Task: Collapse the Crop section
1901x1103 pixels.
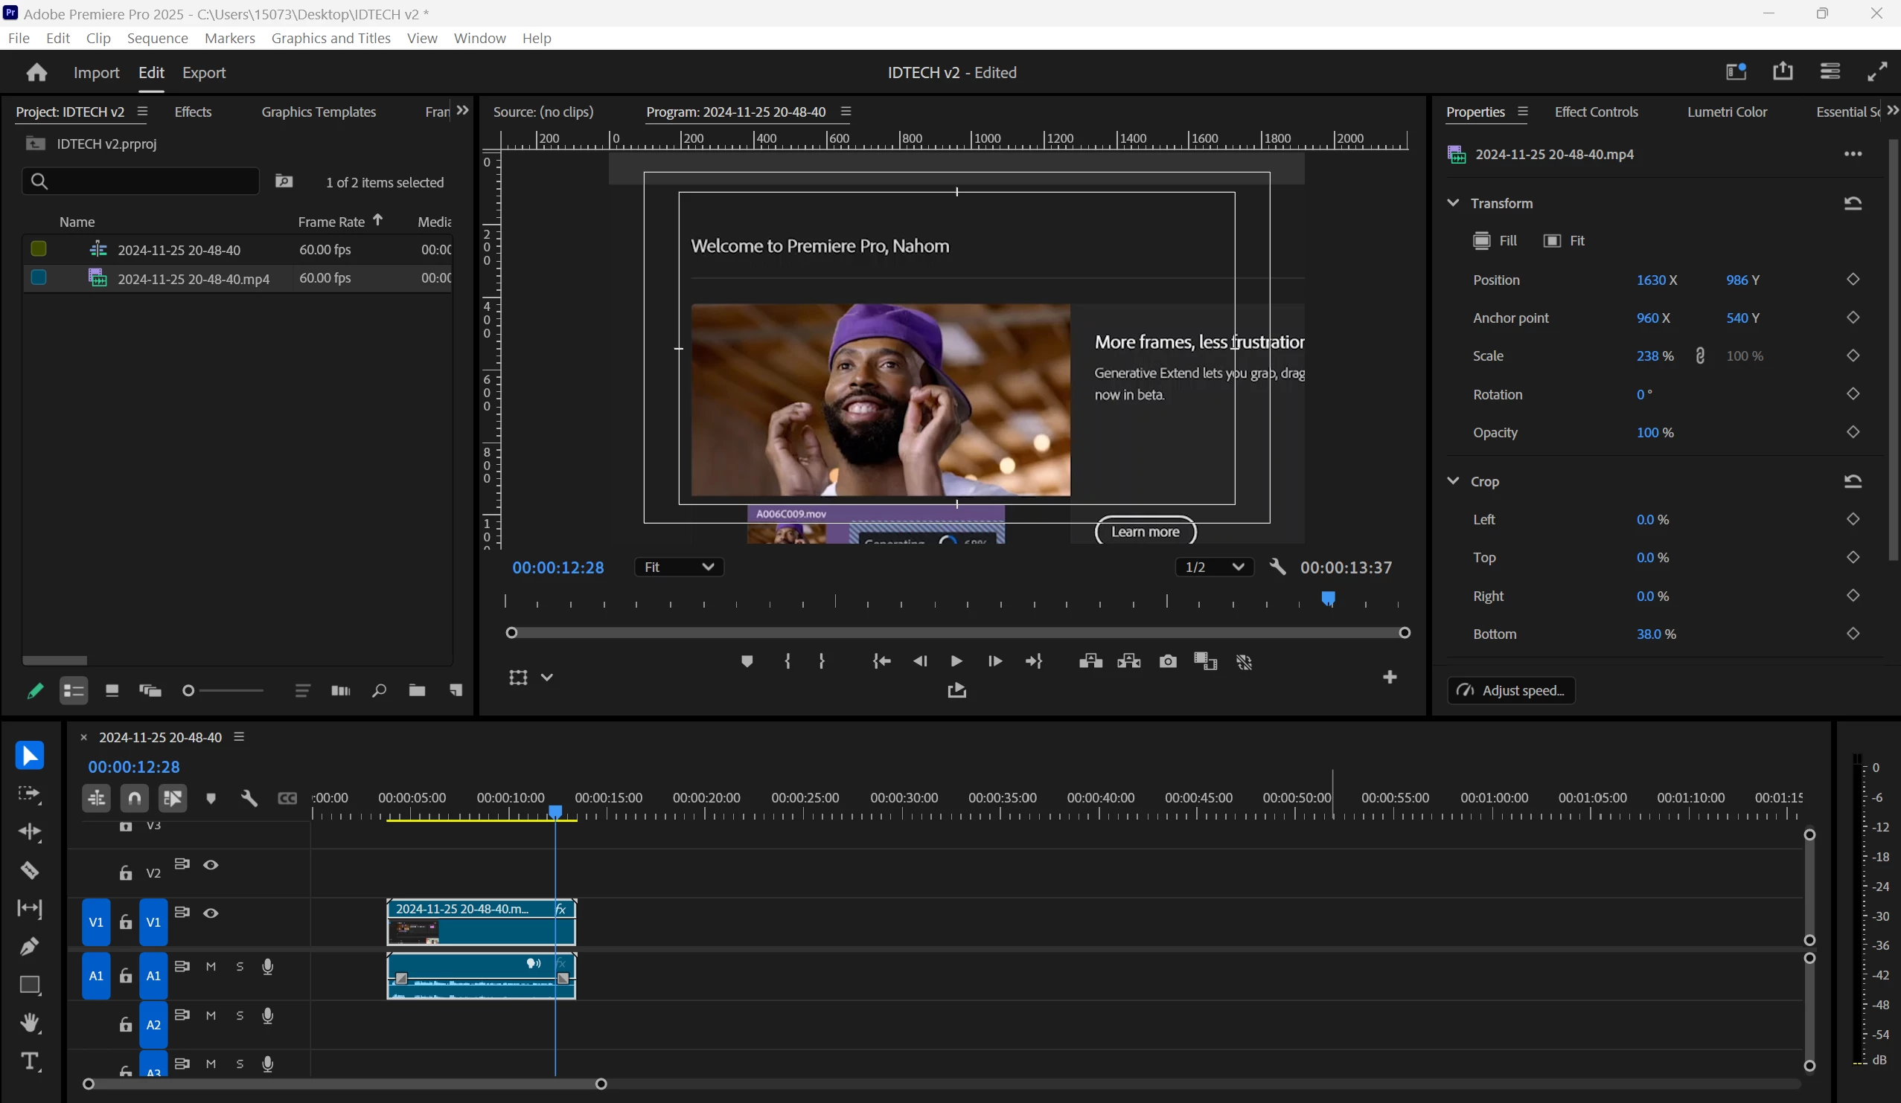Action: click(x=1452, y=481)
